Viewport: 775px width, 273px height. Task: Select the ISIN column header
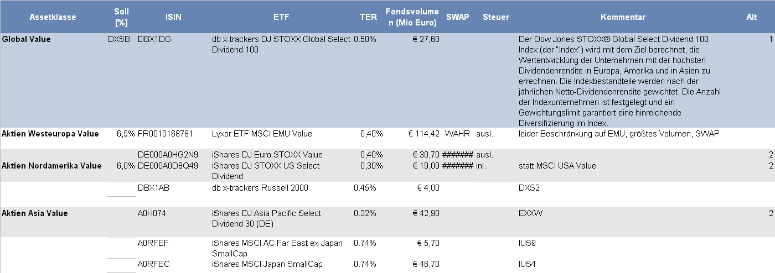tap(173, 17)
